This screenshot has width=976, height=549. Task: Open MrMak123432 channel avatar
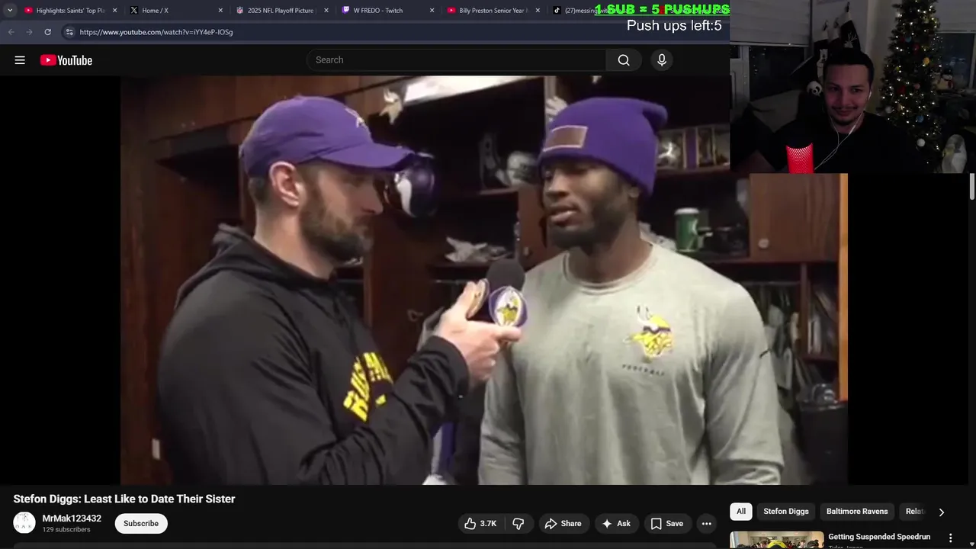[x=24, y=523]
